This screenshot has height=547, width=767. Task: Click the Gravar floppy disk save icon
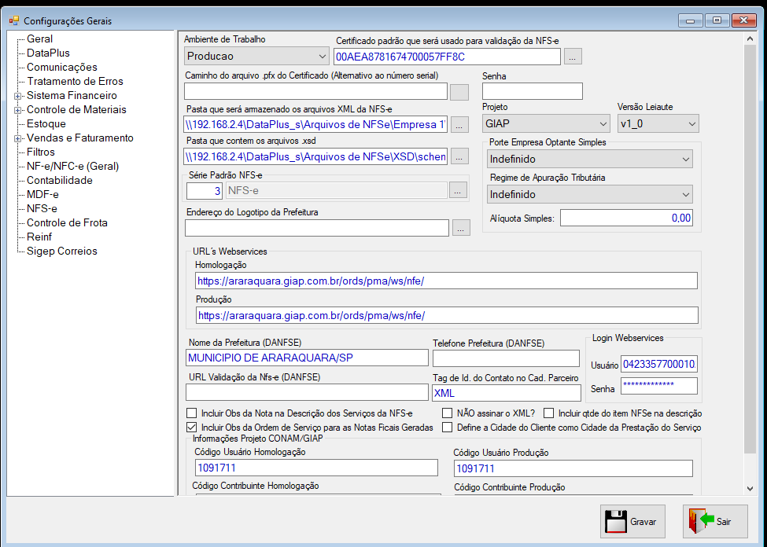(616, 522)
